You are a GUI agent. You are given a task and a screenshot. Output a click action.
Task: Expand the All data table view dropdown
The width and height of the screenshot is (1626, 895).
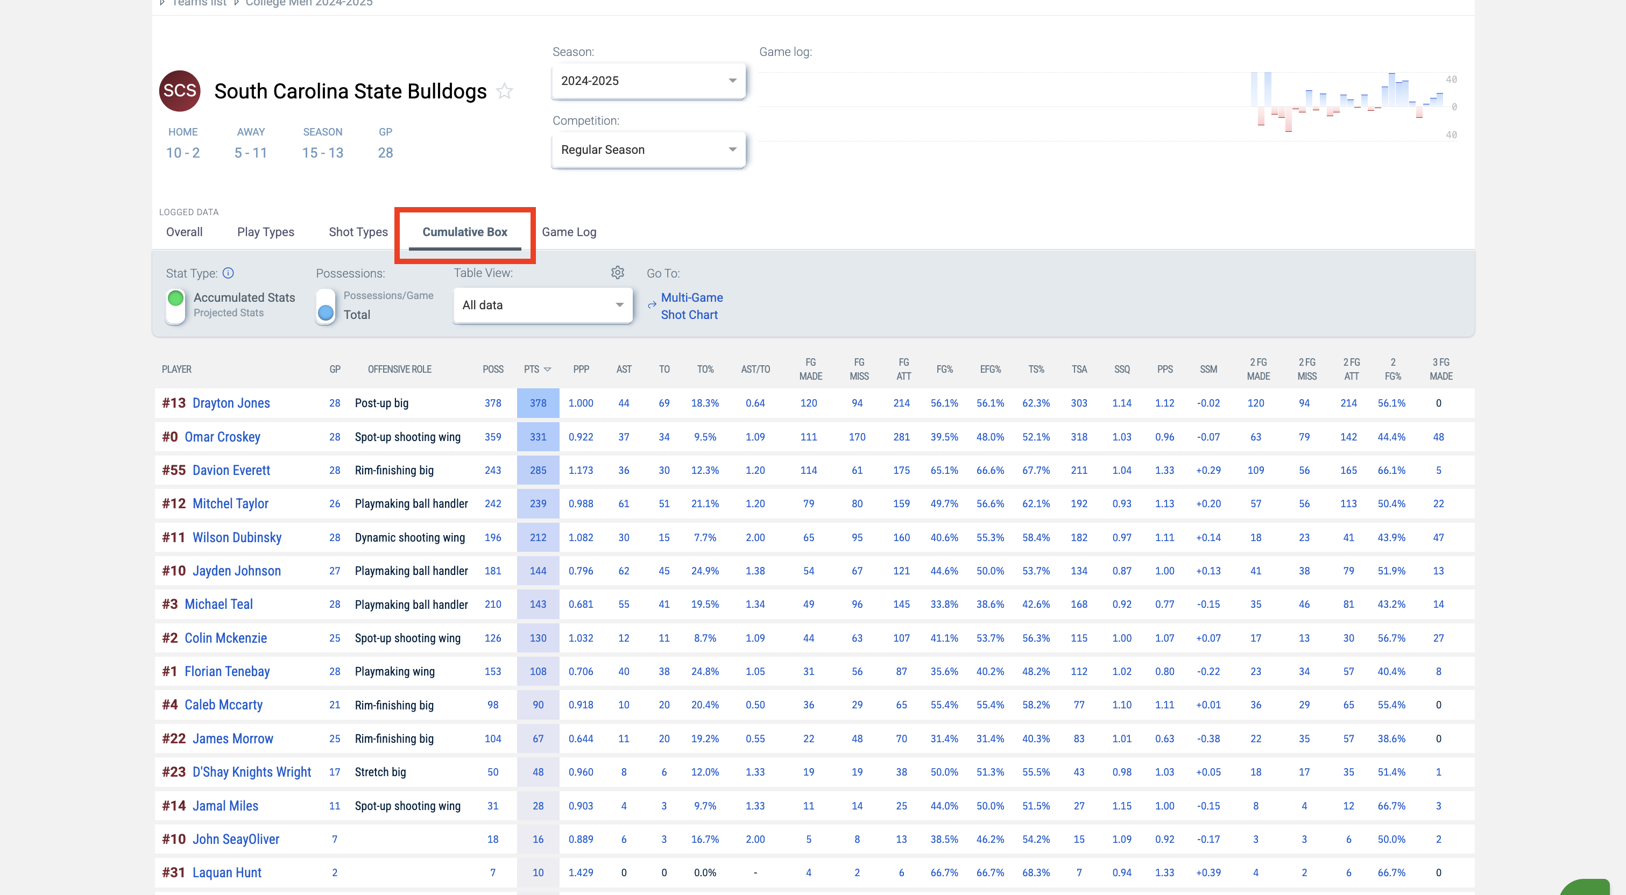pos(542,306)
